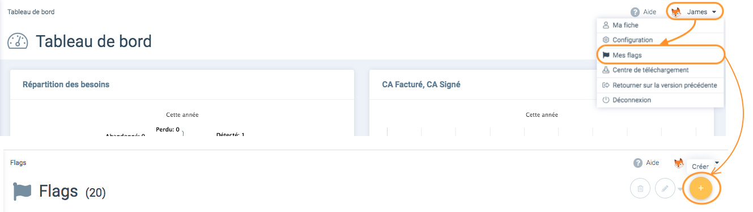
Task: Select Retourner sur la version précédente
Action: (661, 85)
